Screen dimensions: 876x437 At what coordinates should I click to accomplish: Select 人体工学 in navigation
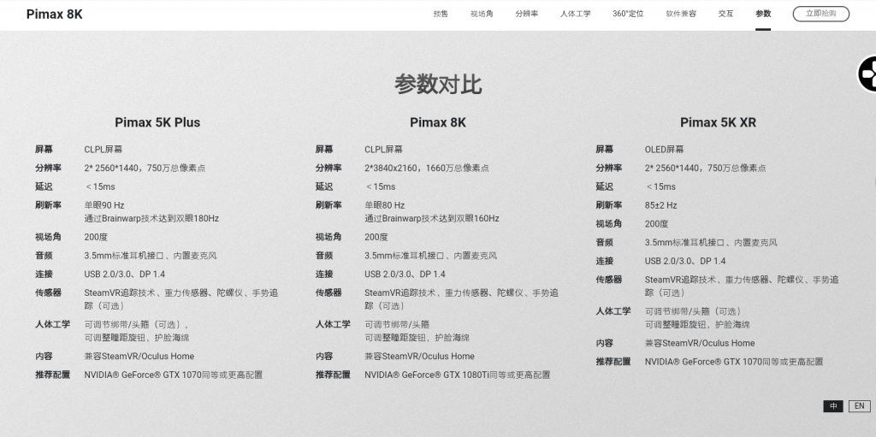pyautogui.click(x=575, y=14)
